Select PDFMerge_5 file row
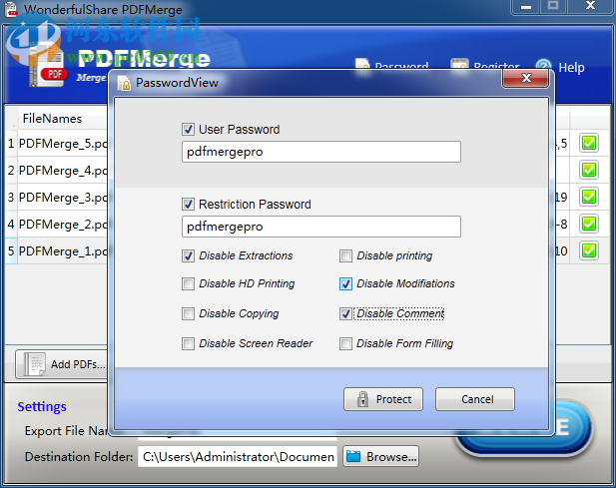The image size is (616, 488). (x=57, y=144)
